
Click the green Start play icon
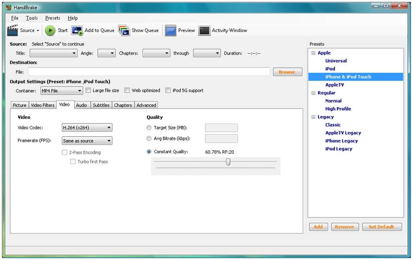tap(50, 30)
